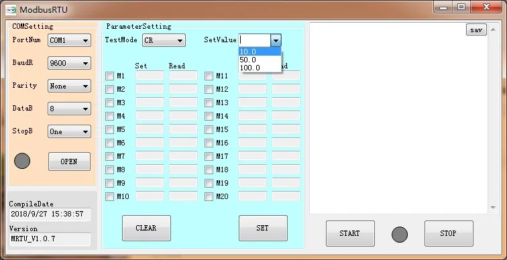Click the START button

click(350, 233)
